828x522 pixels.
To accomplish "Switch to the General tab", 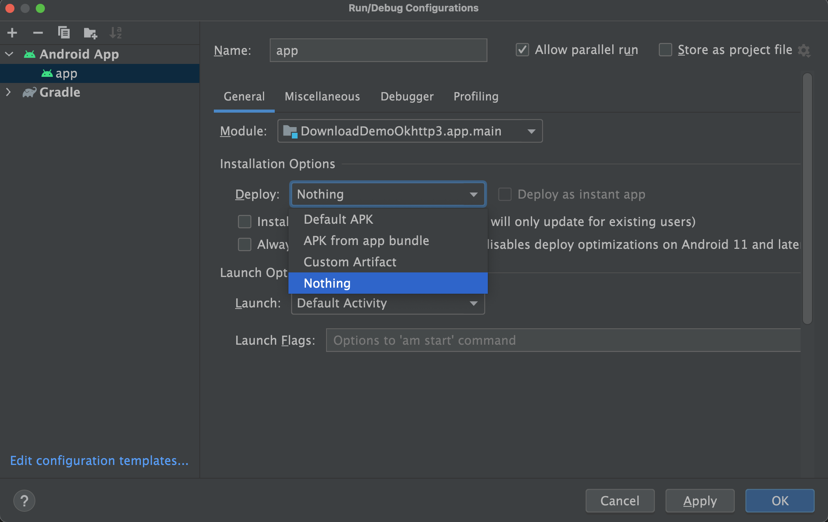I will pos(244,97).
